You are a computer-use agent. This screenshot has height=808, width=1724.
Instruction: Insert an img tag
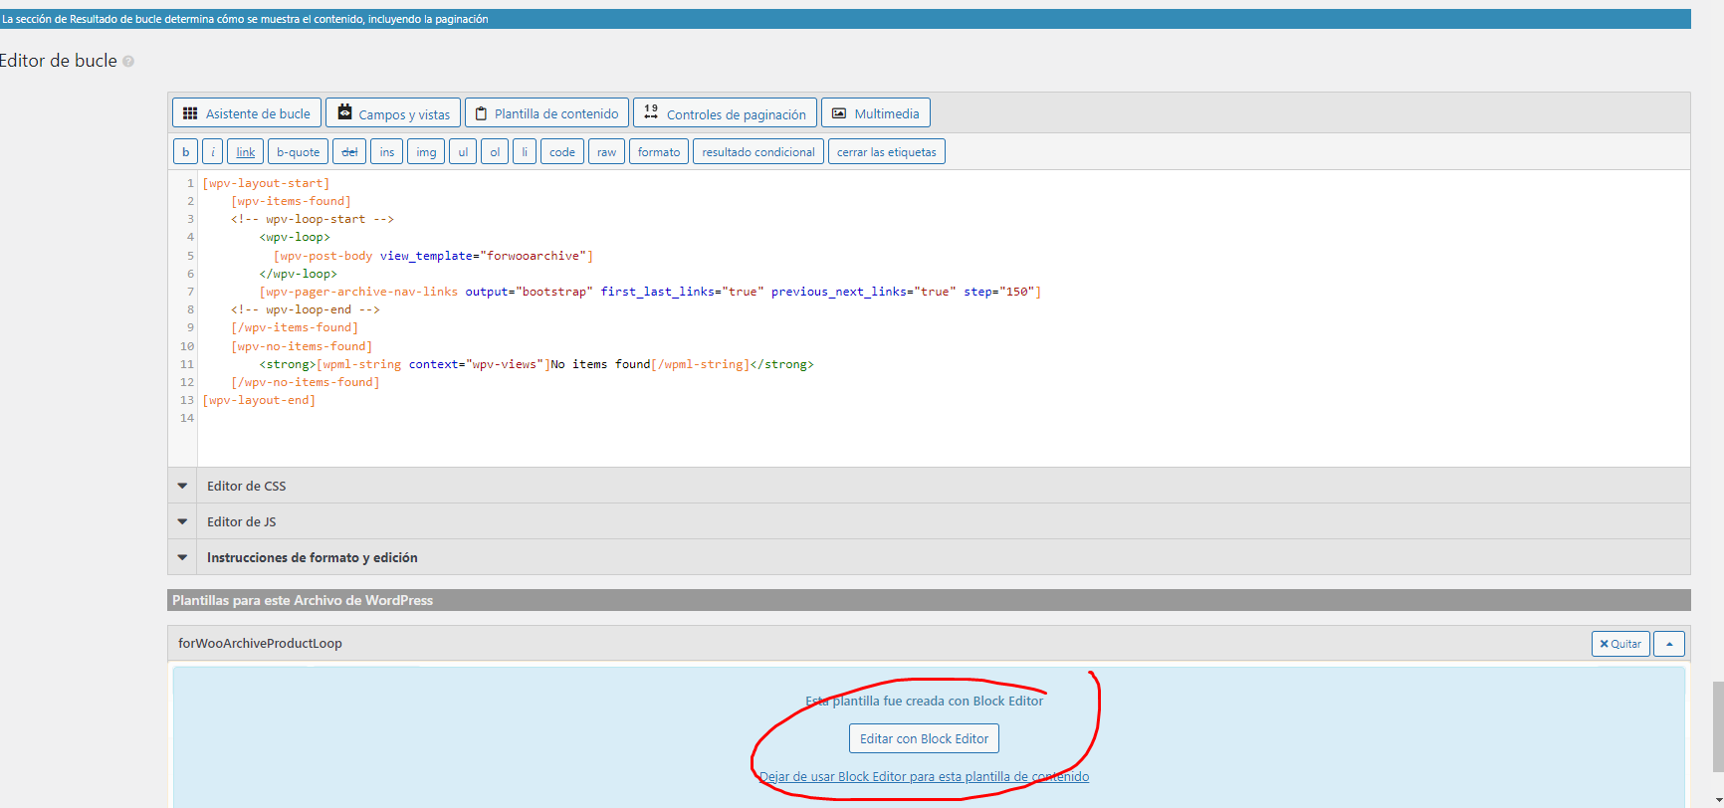point(426,151)
